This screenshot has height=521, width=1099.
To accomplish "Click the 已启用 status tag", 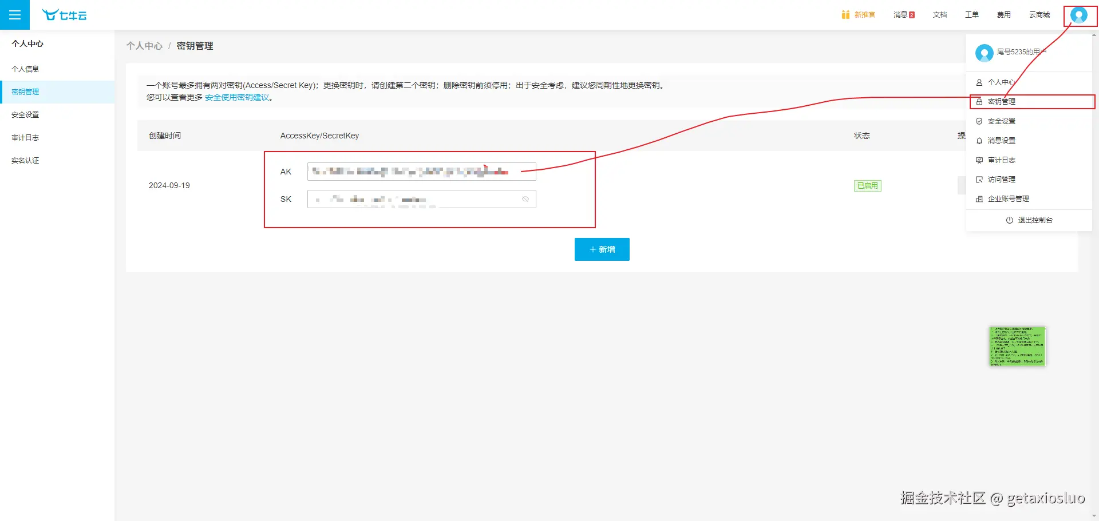I will coord(868,185).
